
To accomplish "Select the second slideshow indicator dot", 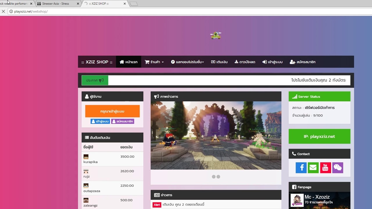I will 218,177.
